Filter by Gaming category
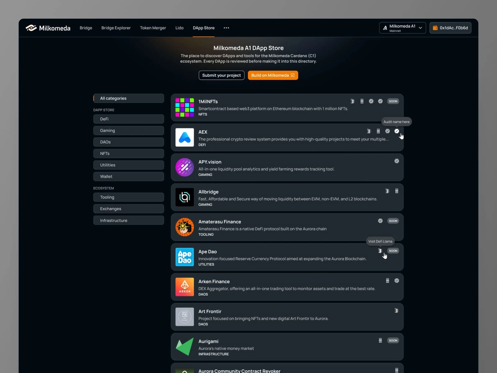The width and height of the screenshot is (497, 373). pos(129,131)
